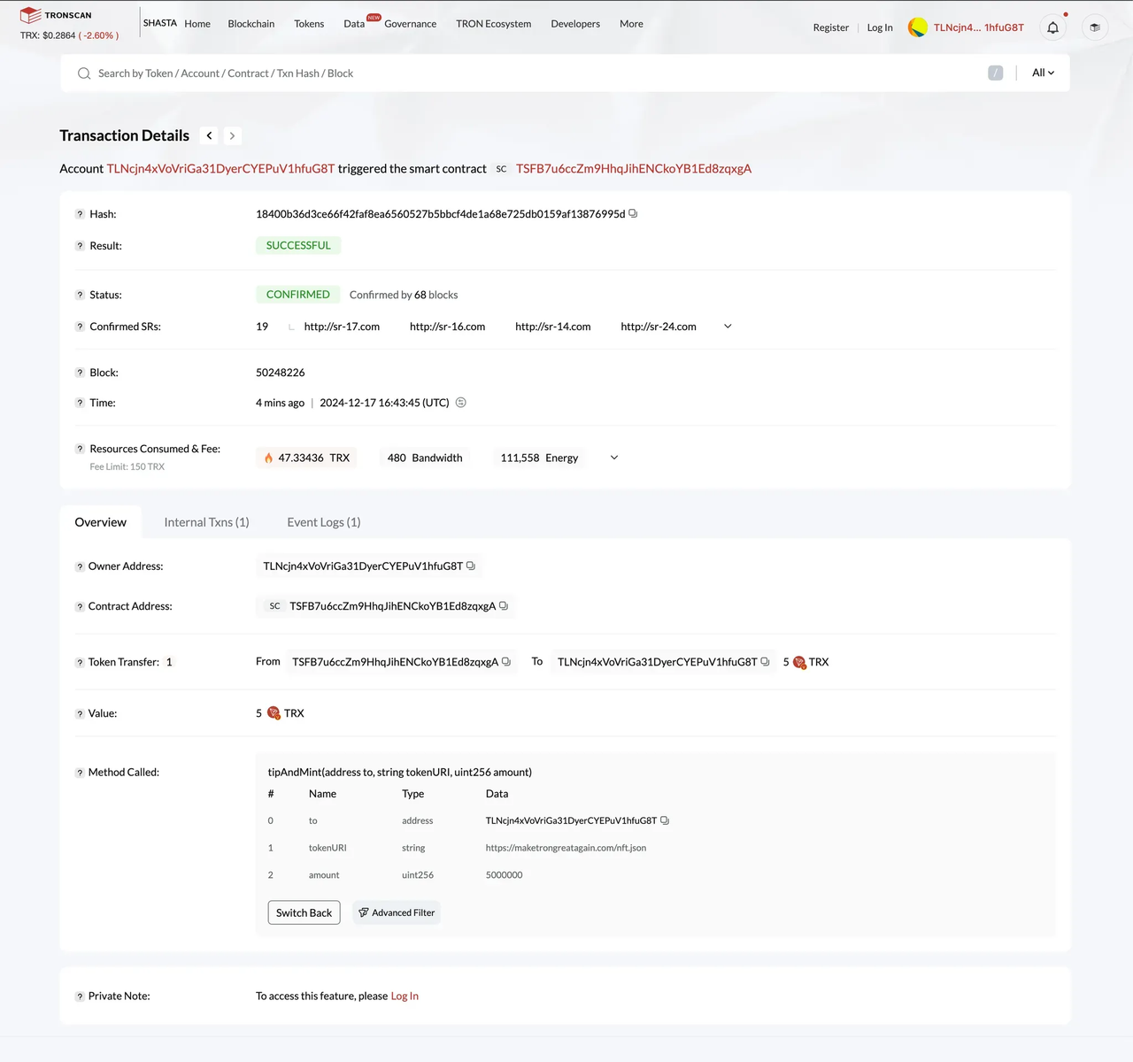1133x1062 pixels.
Task: Go to Home in navigation
Action: [197, 24]
